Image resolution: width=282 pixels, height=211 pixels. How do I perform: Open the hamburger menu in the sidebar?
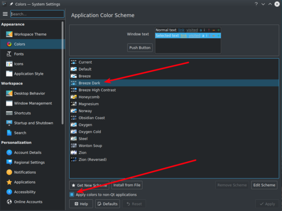coord(5,14)
